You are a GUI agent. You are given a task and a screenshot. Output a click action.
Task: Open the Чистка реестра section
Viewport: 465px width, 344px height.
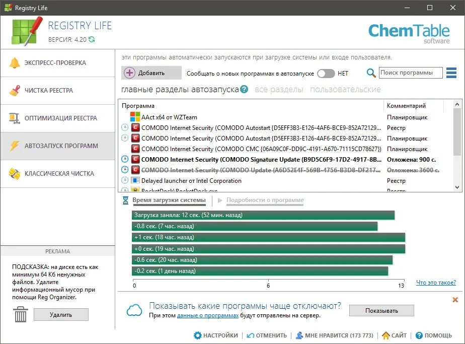[57, 91]
